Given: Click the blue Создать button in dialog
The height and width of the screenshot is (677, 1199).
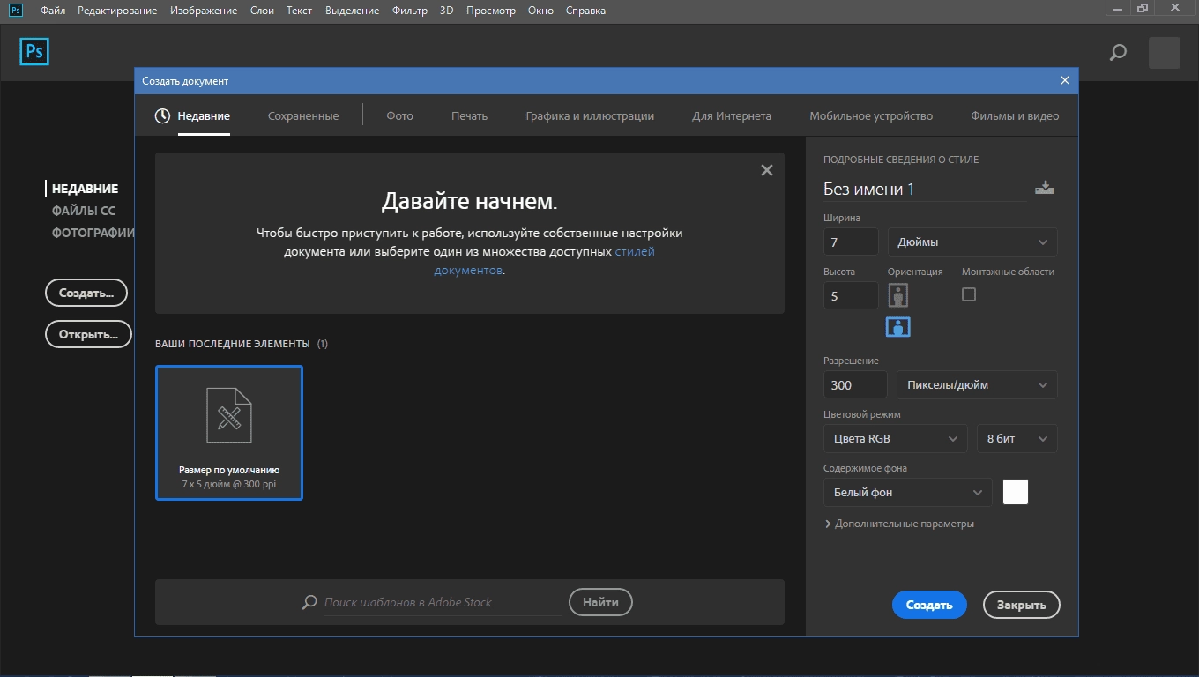Looking at the screenshot, I should (x=929, y=605).
